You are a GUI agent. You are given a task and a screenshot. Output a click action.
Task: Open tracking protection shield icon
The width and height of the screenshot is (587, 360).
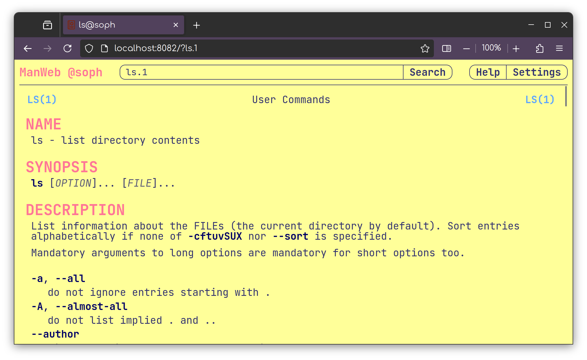pos(89,49)
